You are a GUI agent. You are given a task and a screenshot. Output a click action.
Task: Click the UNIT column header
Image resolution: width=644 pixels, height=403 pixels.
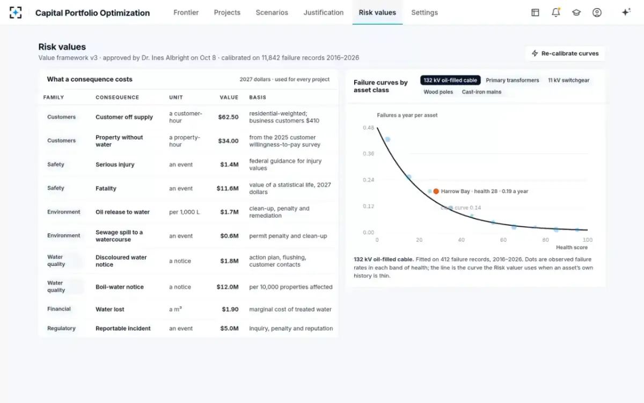[x=176, y=97]
